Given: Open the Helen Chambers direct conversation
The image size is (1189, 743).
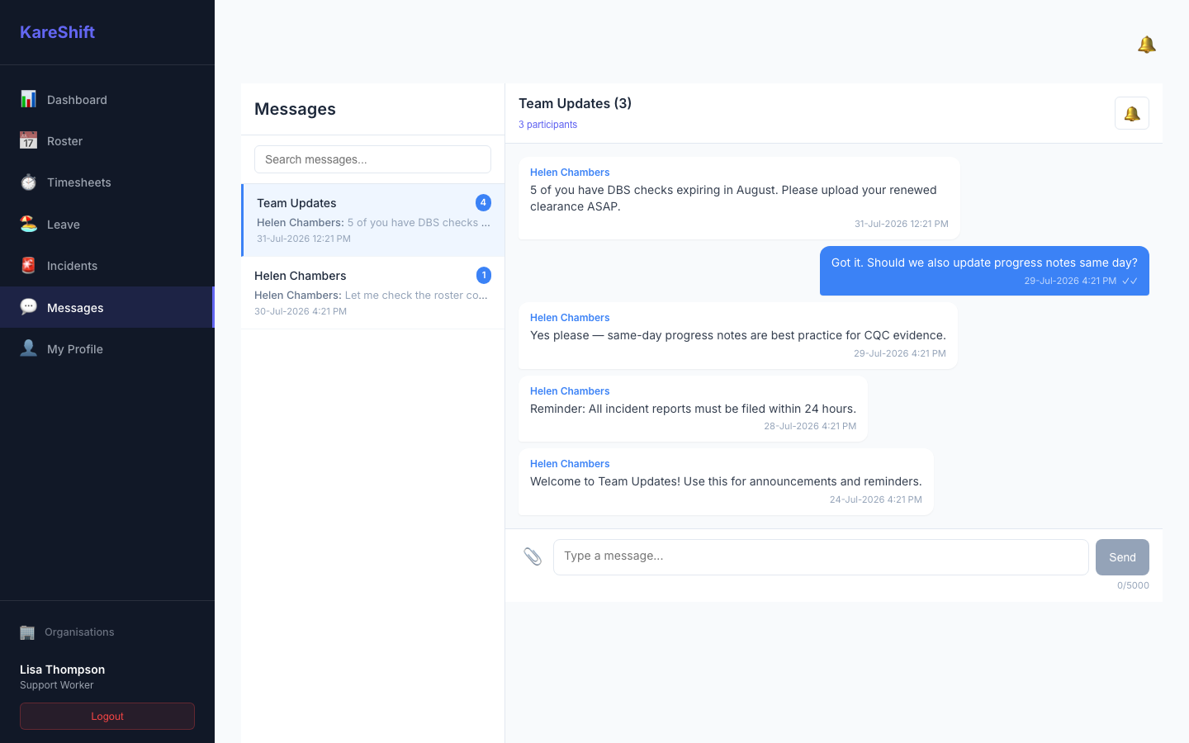Looking at the screenshot, I should 373,293.
